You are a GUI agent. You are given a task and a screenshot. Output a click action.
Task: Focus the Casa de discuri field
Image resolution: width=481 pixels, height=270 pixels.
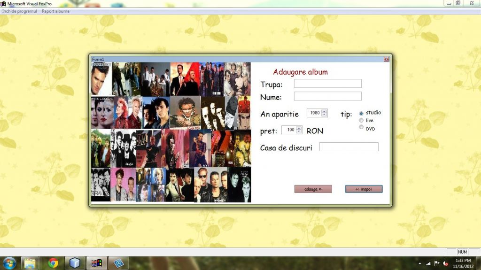tap(349, 147)
